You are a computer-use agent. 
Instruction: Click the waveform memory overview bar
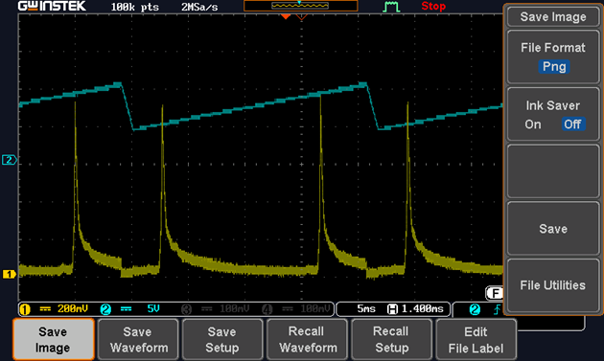[300, 6]
